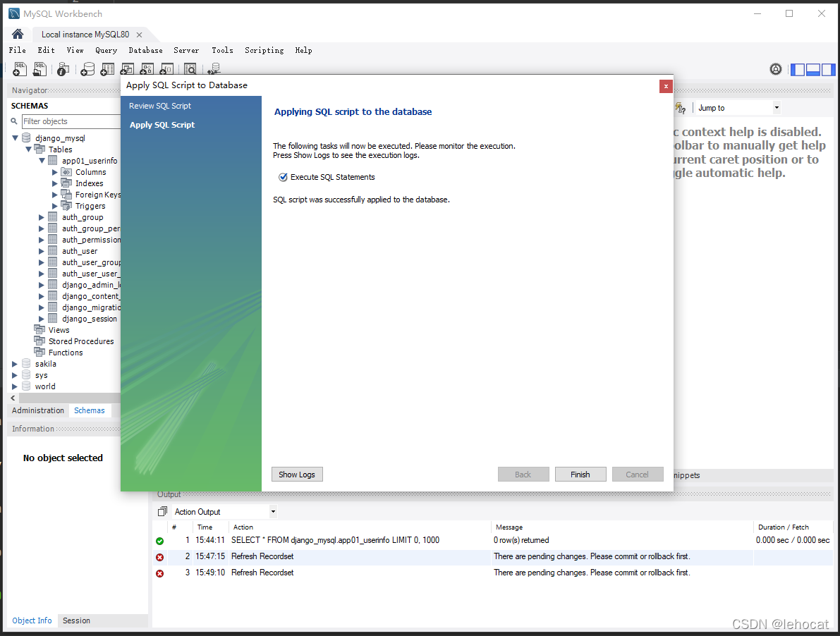Create a new view toolbar icon

point(127,69)
